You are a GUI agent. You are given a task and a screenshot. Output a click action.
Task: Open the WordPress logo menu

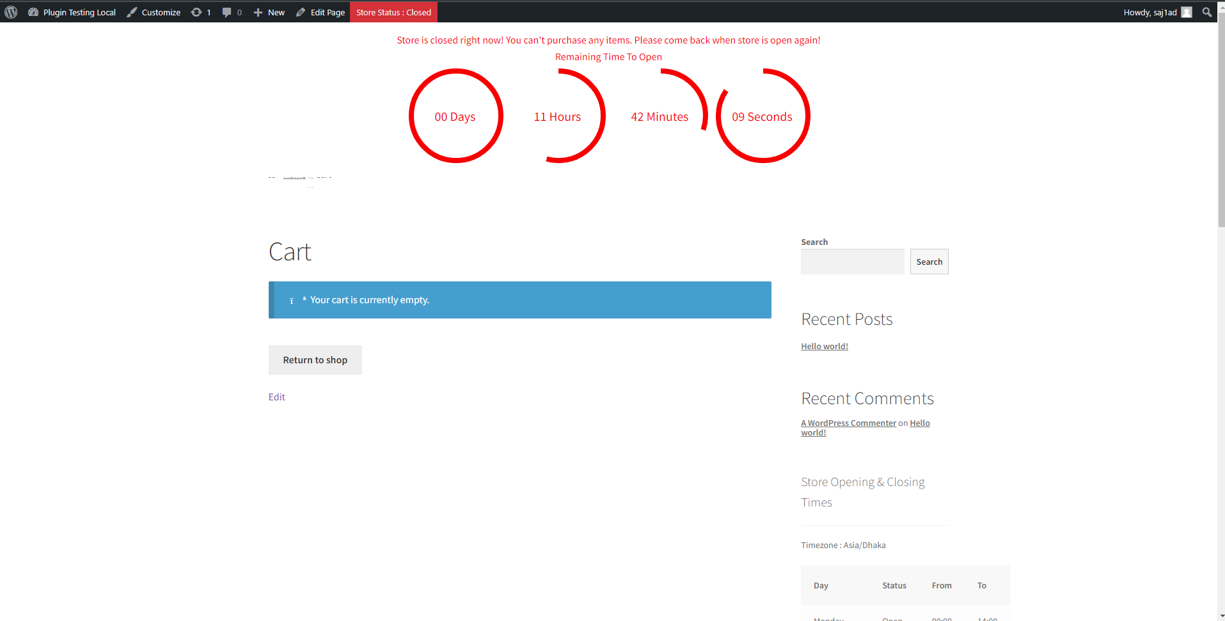(11, 12)
